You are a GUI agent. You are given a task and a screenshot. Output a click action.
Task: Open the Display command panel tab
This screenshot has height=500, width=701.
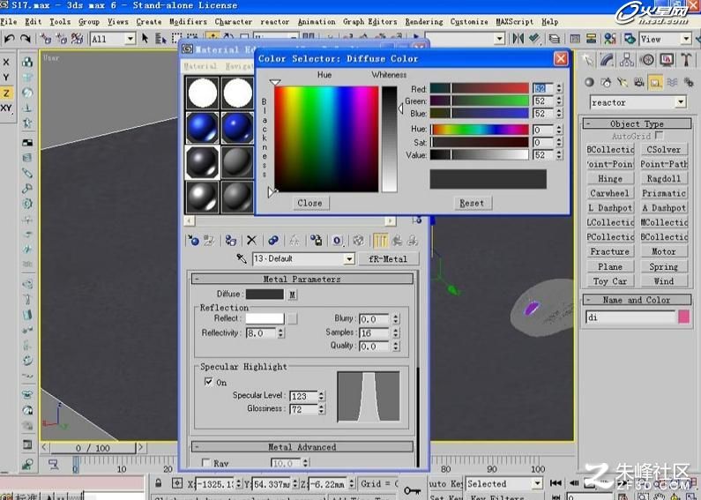(667, 59)
